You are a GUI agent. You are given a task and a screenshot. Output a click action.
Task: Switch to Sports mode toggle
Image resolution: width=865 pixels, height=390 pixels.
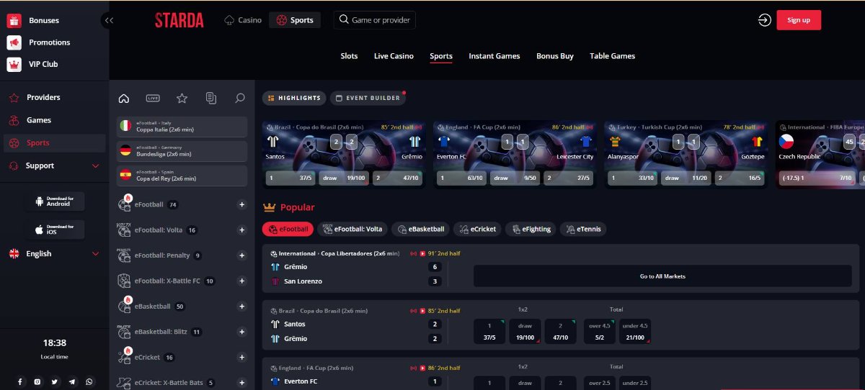[x=295, y=20]
